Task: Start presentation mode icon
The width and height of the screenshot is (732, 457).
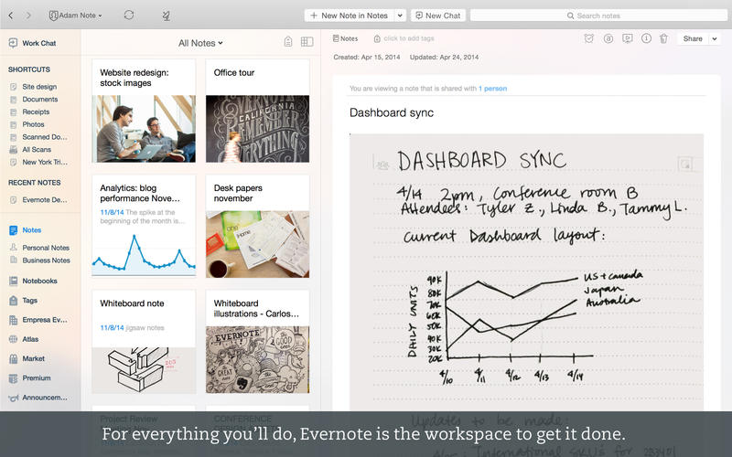Action: click(x=628, y=38)
